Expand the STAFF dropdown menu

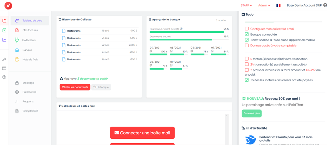coord(246,6)
